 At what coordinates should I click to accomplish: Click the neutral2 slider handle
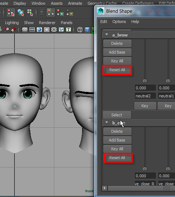coord(145,81)
